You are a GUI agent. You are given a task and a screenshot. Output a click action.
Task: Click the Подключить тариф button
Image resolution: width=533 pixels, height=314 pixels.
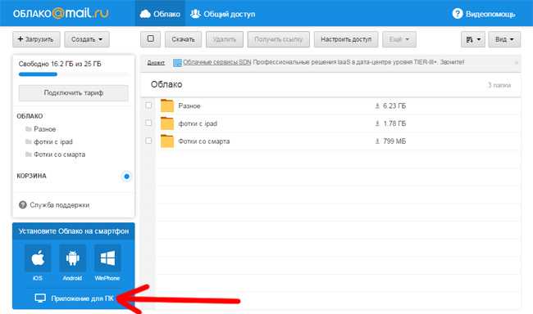pos(74,92)
